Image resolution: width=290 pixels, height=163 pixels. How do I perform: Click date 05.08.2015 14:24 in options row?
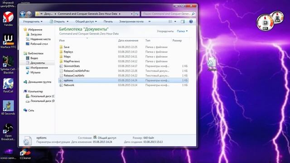pyautogui.click(x=128, y=81)
